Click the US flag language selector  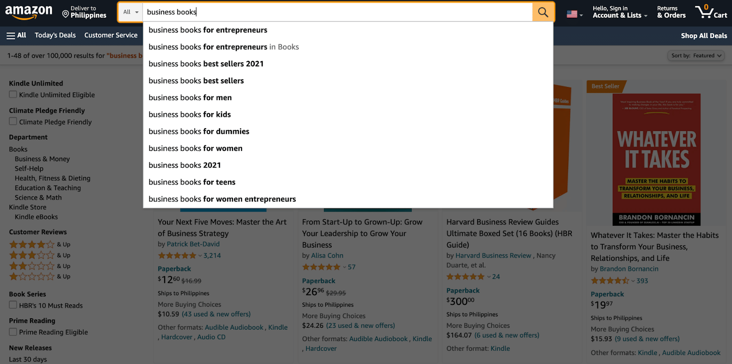point(574,14)
